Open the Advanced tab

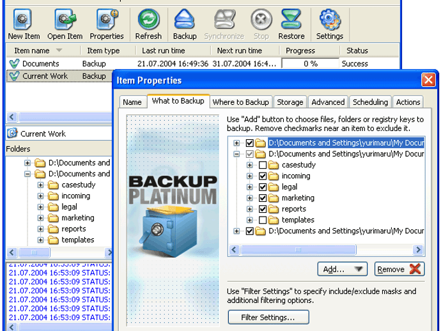328,102
